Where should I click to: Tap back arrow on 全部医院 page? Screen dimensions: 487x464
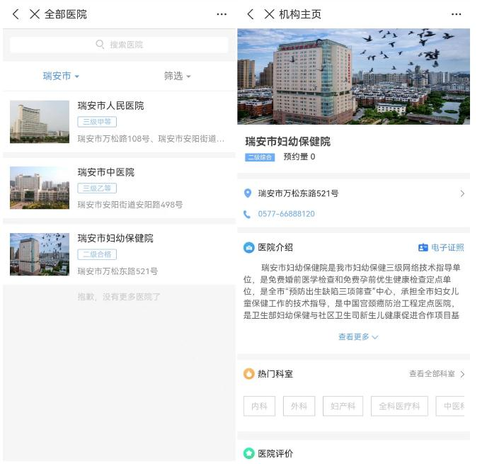[16, 14]
